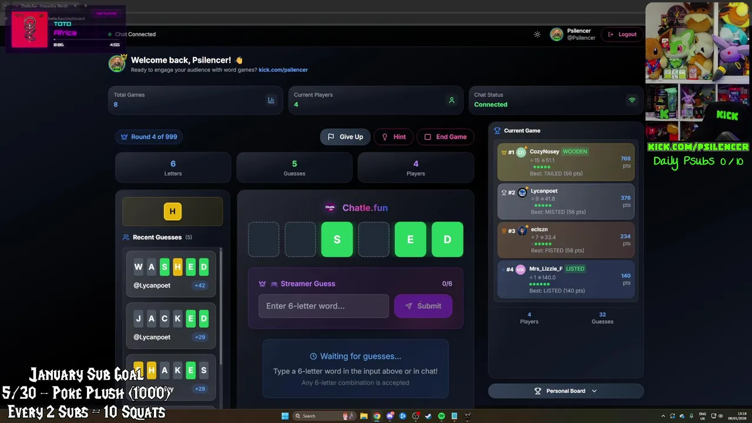Click the first empty letter slot
This screenshot has height=423, width=752.
click(x=263, y=240)
